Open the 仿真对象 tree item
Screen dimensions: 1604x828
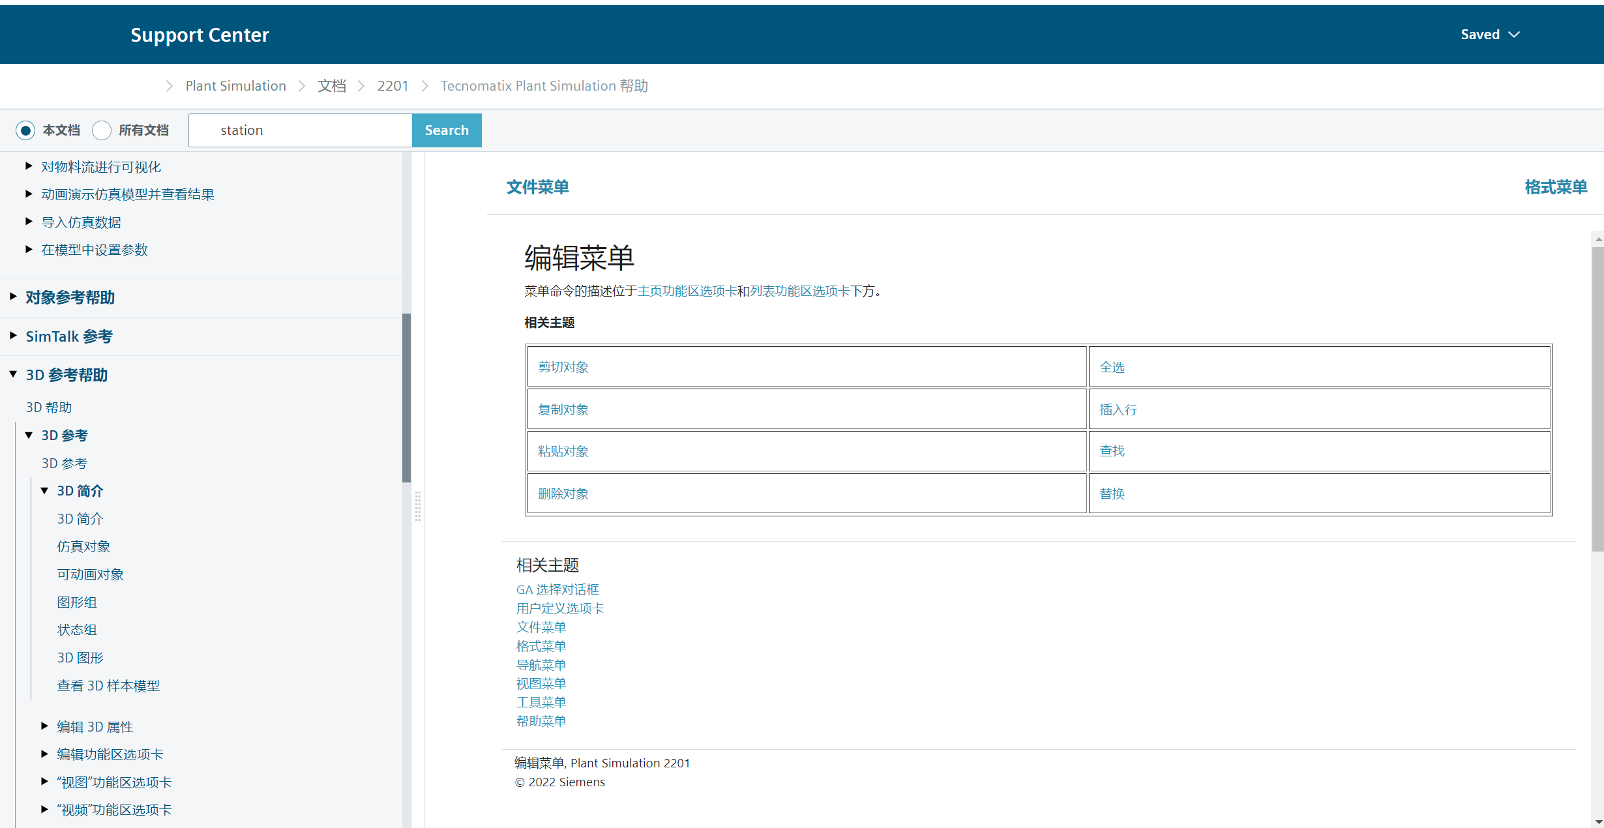83,546
